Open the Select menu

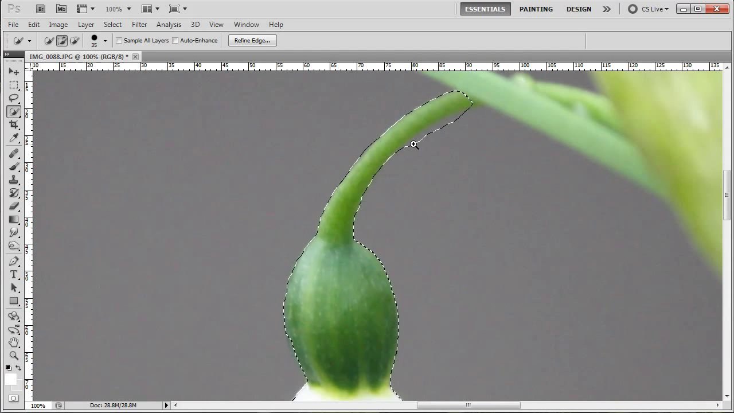112,25
